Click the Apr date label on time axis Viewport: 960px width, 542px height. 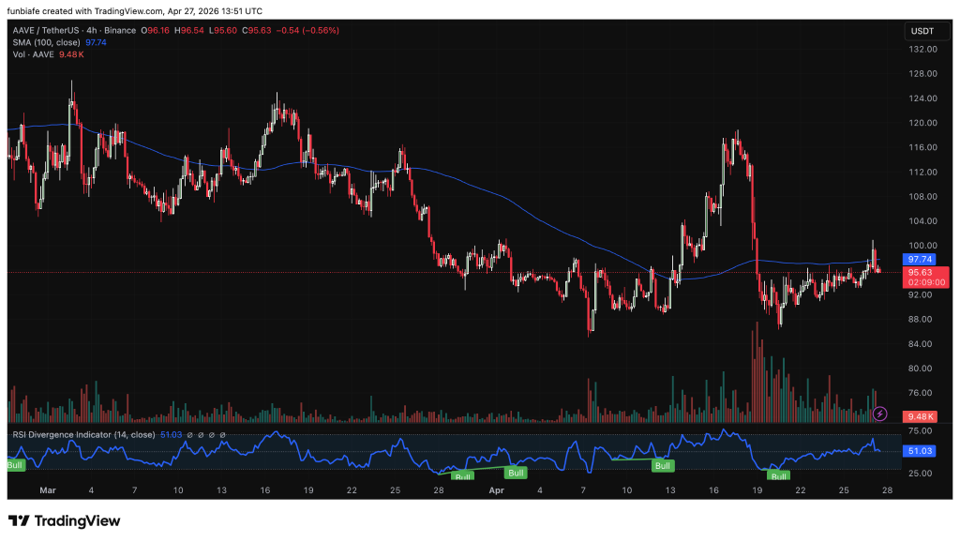498,490
